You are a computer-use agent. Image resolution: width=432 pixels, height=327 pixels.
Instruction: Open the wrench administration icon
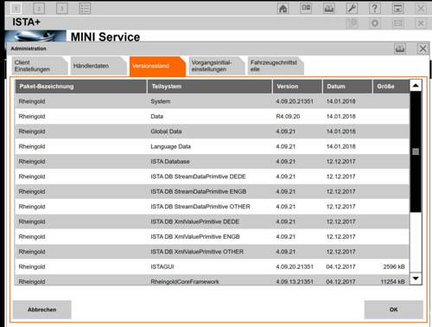pyautogui.click(x=352, y=9)
